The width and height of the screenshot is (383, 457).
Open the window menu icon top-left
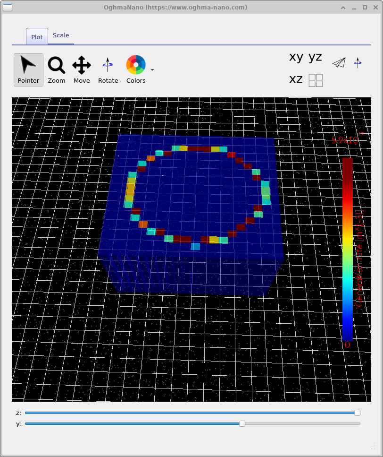7,7
